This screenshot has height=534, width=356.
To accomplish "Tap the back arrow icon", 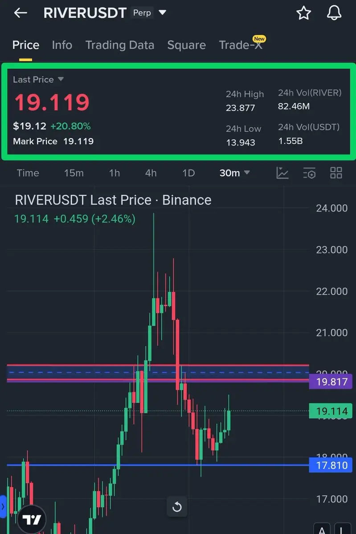I will point(20,13).
